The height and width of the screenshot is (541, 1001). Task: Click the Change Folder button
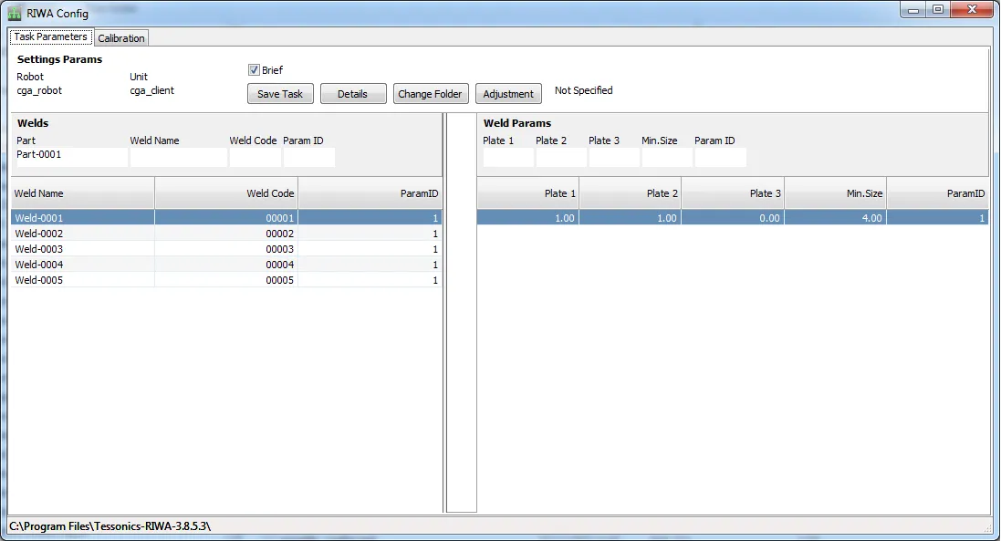click(x=430, y=93)
